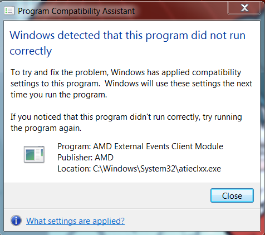Click the Location path ending in atieclxx.exe
Image resolution: width=265 pixels, height=235 pixels.
[139, 169]
